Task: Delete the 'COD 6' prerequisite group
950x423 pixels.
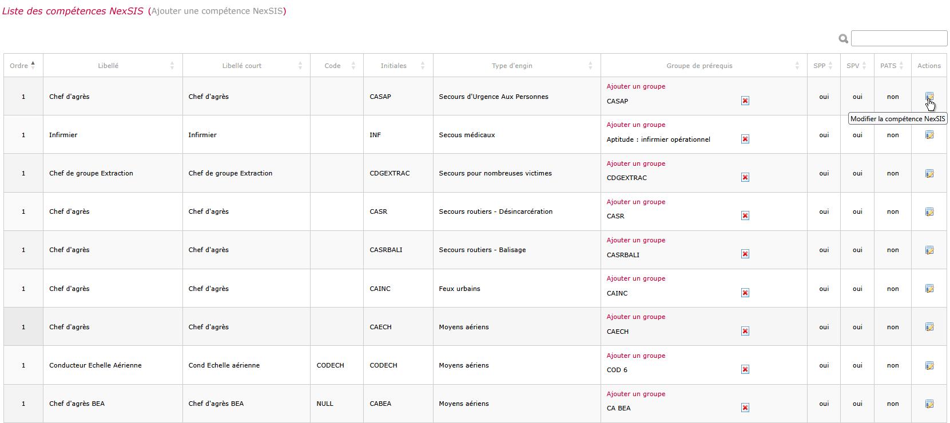Action: [745, 369]
